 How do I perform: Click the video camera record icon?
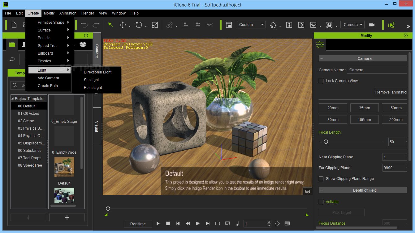click(372, 25)
